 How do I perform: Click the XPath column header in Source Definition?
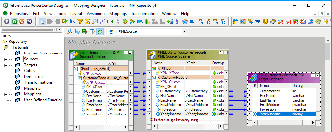point(117,63)
